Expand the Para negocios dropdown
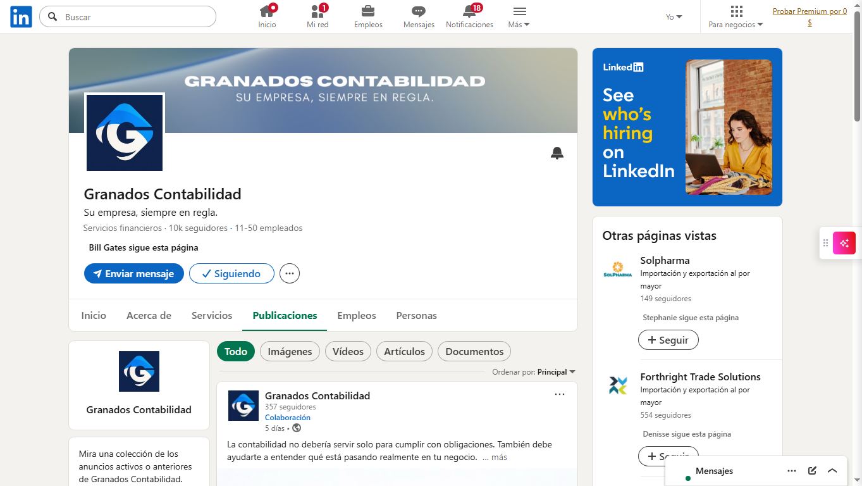The width and height of the screenshot is (862, 486). click(x=736, y=25)
